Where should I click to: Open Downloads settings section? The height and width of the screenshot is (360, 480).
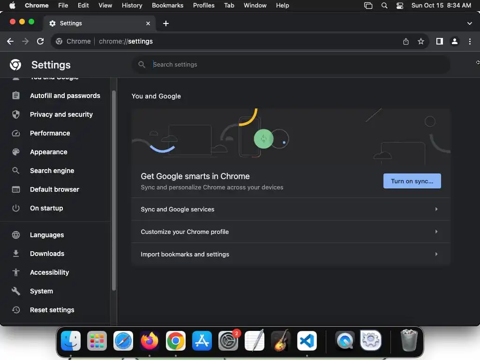[47, 254]
